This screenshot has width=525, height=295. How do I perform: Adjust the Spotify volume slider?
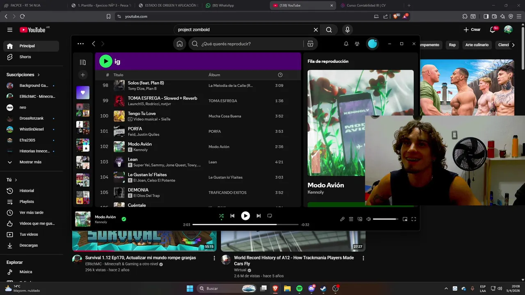[386, 219]
